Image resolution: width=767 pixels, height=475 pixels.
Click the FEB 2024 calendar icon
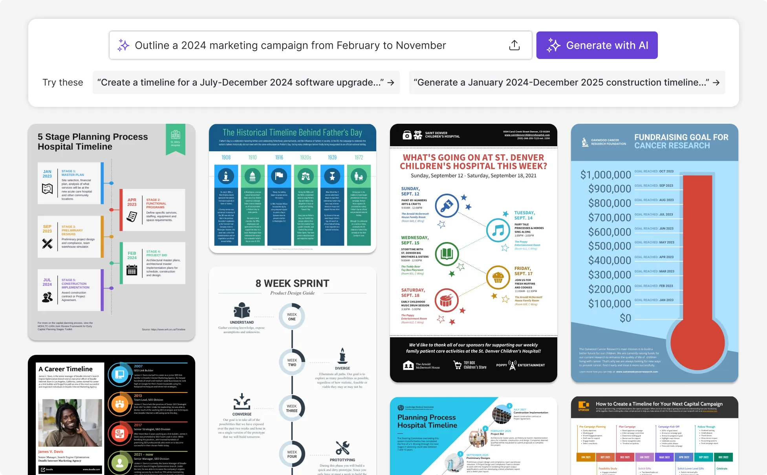(x=132, y=270)
